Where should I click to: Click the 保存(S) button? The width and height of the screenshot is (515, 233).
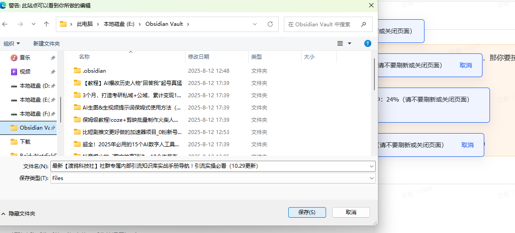click(307, 212)
